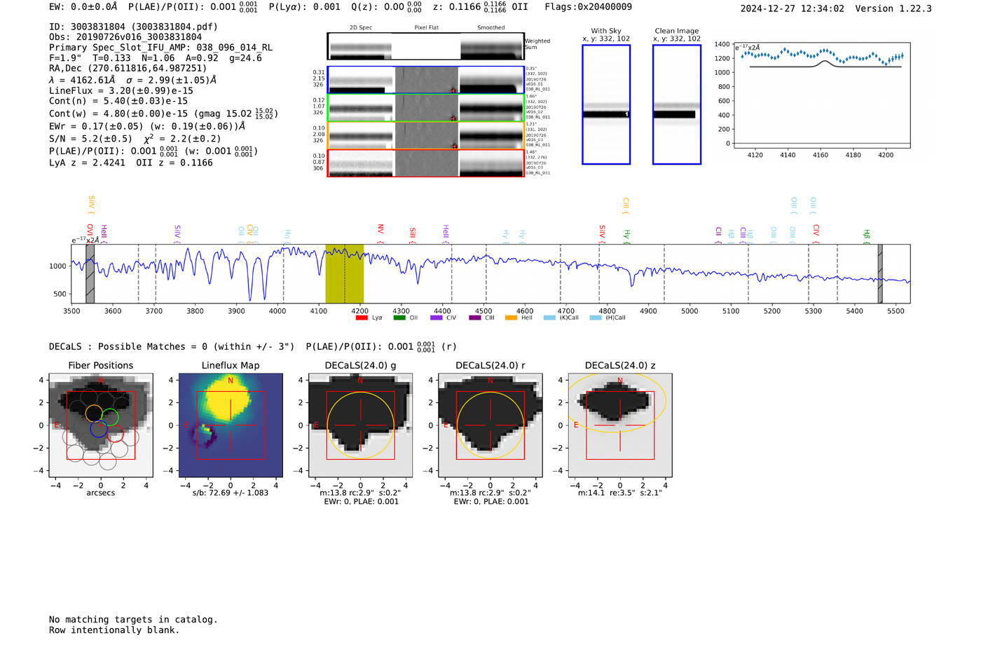
Task: Click the "m:14.1 re:3.5" caption under DECaLS z
Action: pos(620,493)
